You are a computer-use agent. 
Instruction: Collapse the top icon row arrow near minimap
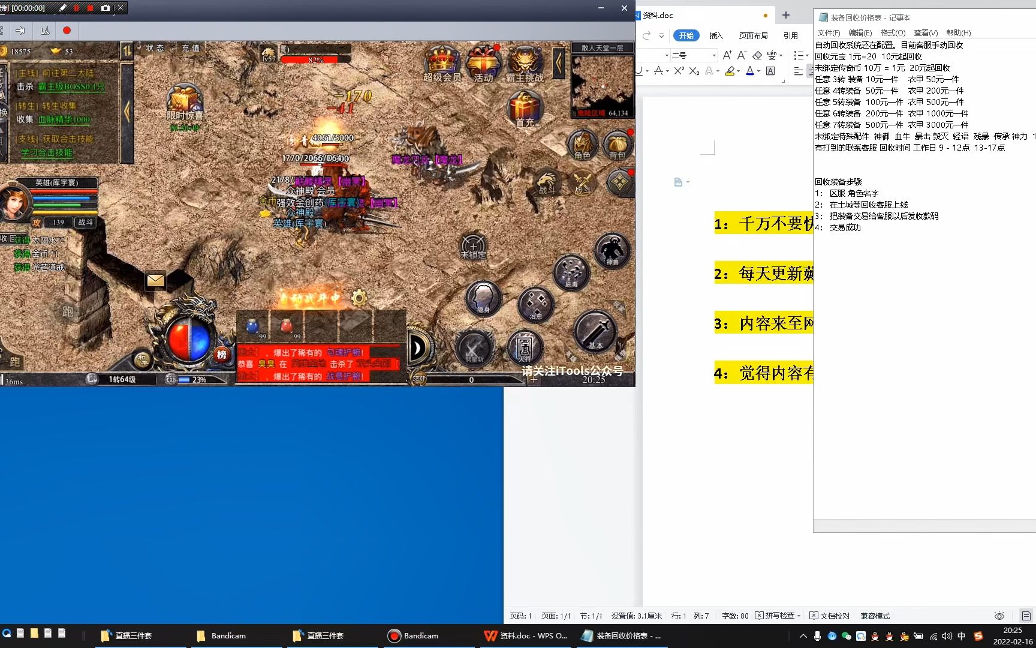pyautogui.click(x=559, y=62)
